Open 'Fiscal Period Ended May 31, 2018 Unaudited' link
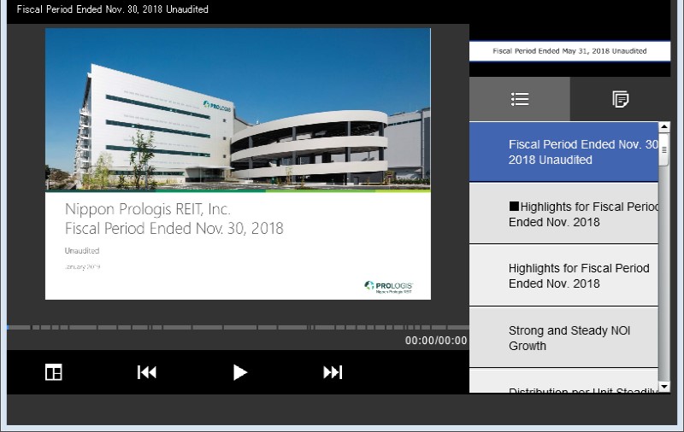The image size is (684, 432). coord(569,51)
